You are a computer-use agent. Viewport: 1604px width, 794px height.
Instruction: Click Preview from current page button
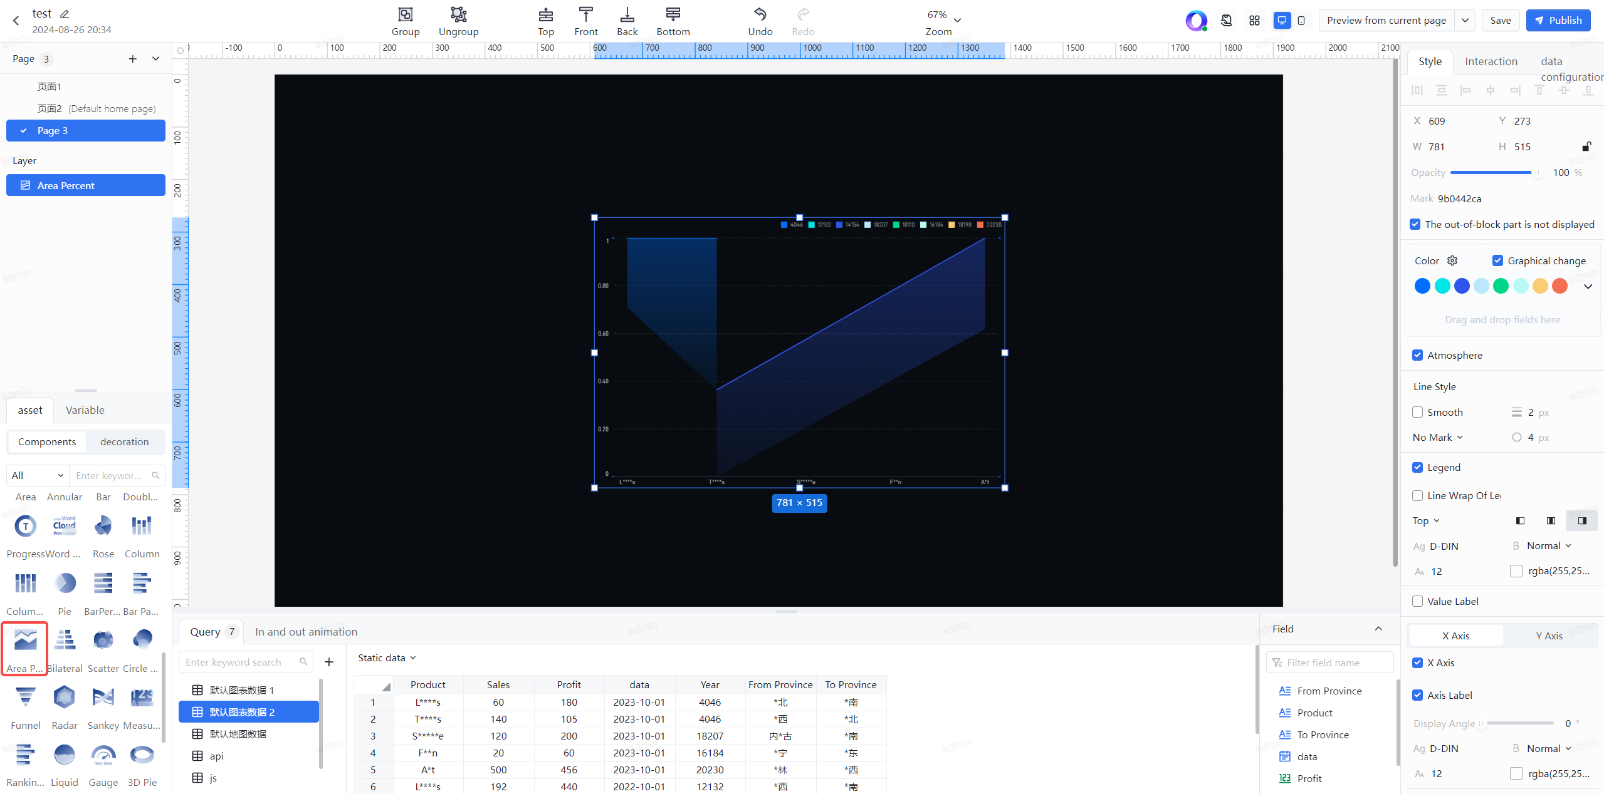pos(1386,21)
